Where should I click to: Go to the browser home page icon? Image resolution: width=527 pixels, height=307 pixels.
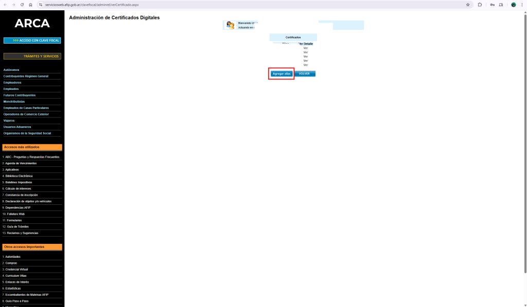[x=30, y=5]
